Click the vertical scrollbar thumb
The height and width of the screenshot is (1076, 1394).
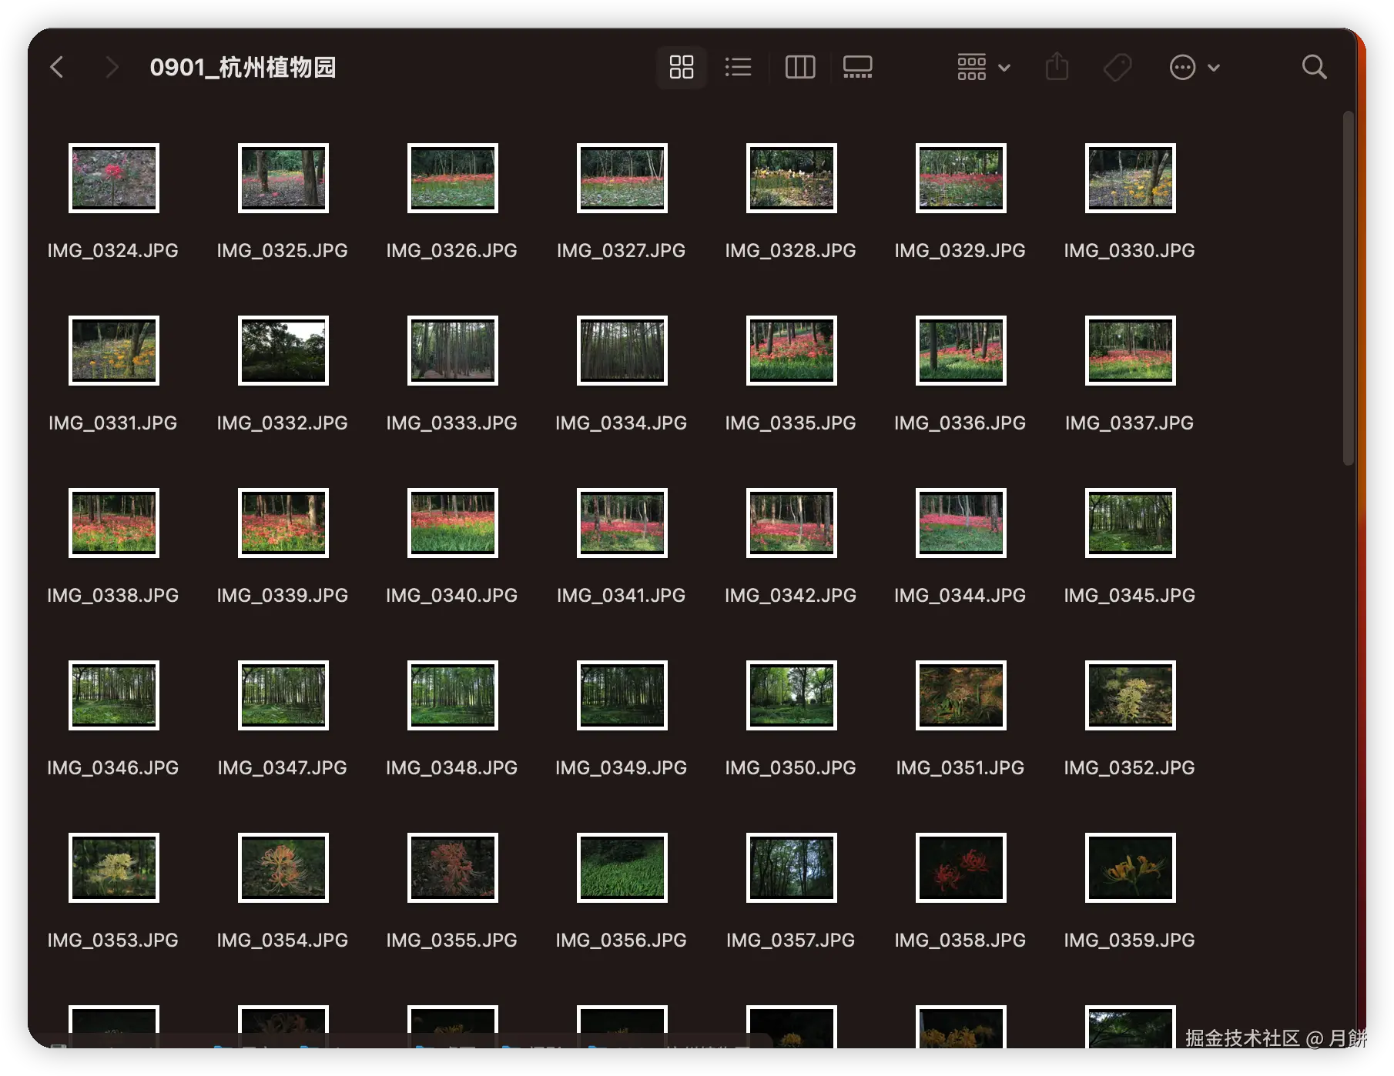tap(1349, 289)
